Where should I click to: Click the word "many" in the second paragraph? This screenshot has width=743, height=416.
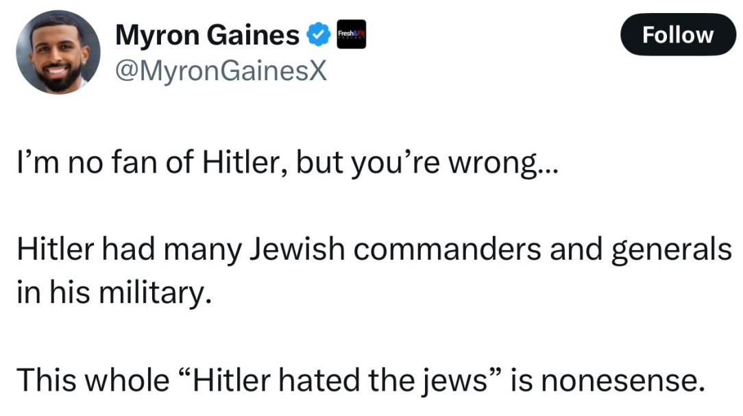202,251
